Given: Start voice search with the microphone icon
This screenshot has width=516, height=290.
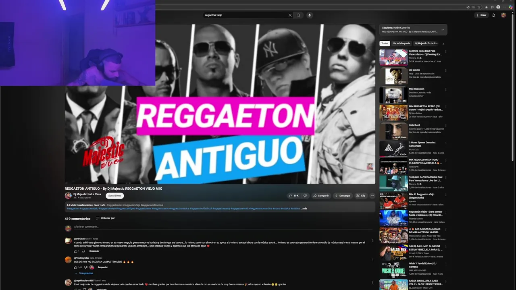Looking at the screenshot, I should (x=310, y=15).
